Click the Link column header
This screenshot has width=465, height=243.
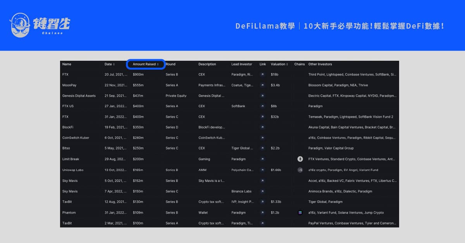(x=263, y=64)
